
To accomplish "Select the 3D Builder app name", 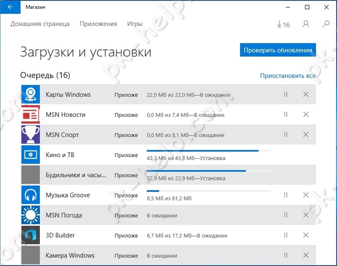I will [60, 235].
